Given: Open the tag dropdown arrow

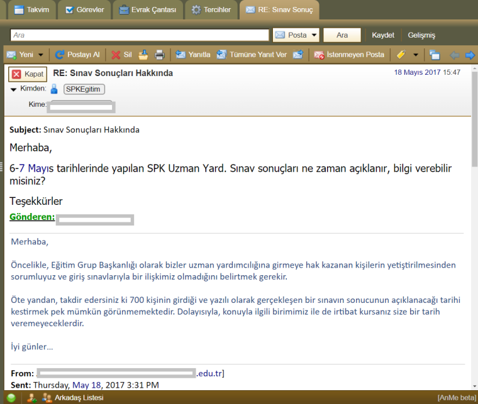Looking at the screenshot, I should [416, 55].
